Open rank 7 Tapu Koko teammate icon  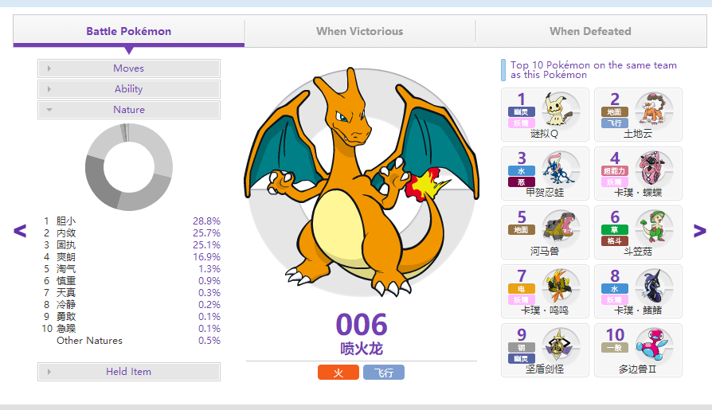562,287
